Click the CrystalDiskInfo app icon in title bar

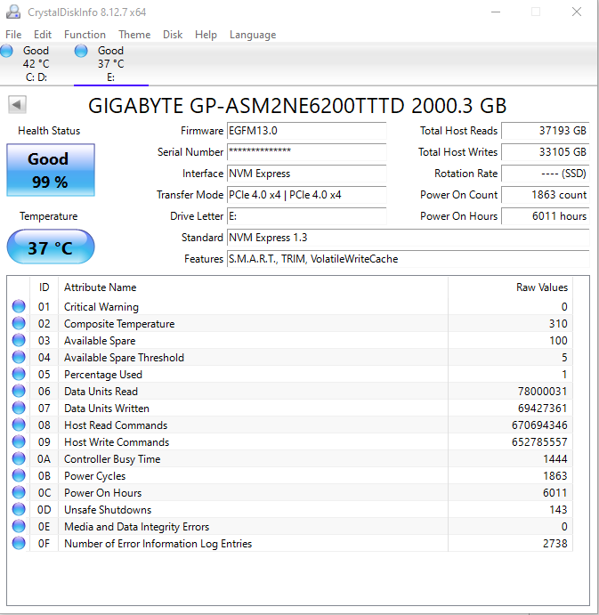(13, 12)
